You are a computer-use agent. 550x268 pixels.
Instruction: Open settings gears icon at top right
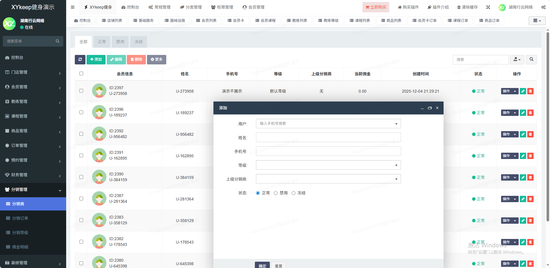[543, 7]
